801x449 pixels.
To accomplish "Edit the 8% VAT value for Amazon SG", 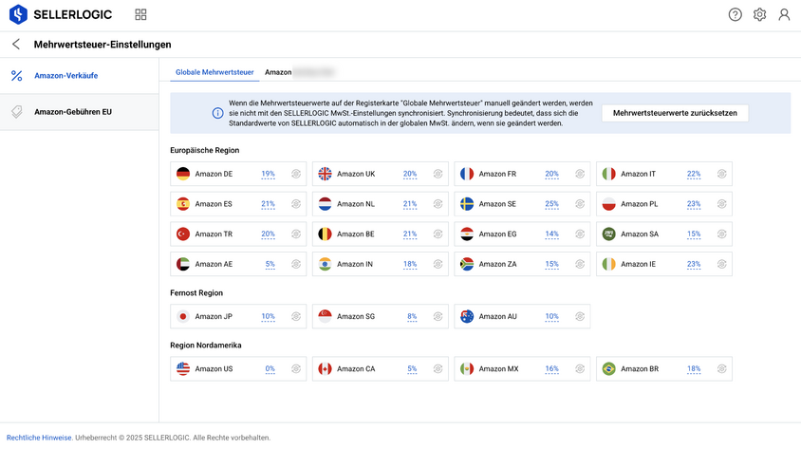I will pyautogui.click(x=412, y=317).
